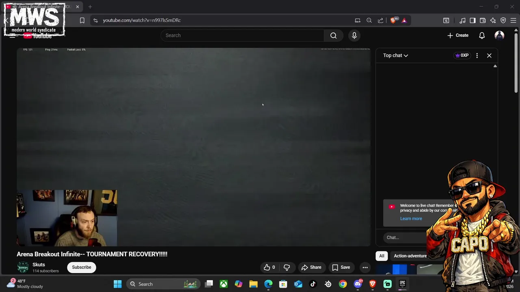Click the zoom magnifier icon in address bar
This screenshot has width=520, height=292.
(x=369, y=20)
